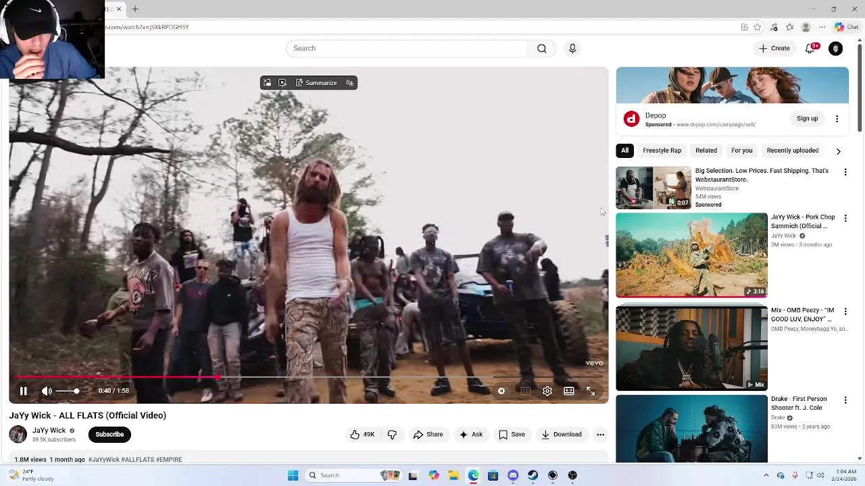Click the magnifier search button
The height and width of the screenshot is (486, 865).
542,49
